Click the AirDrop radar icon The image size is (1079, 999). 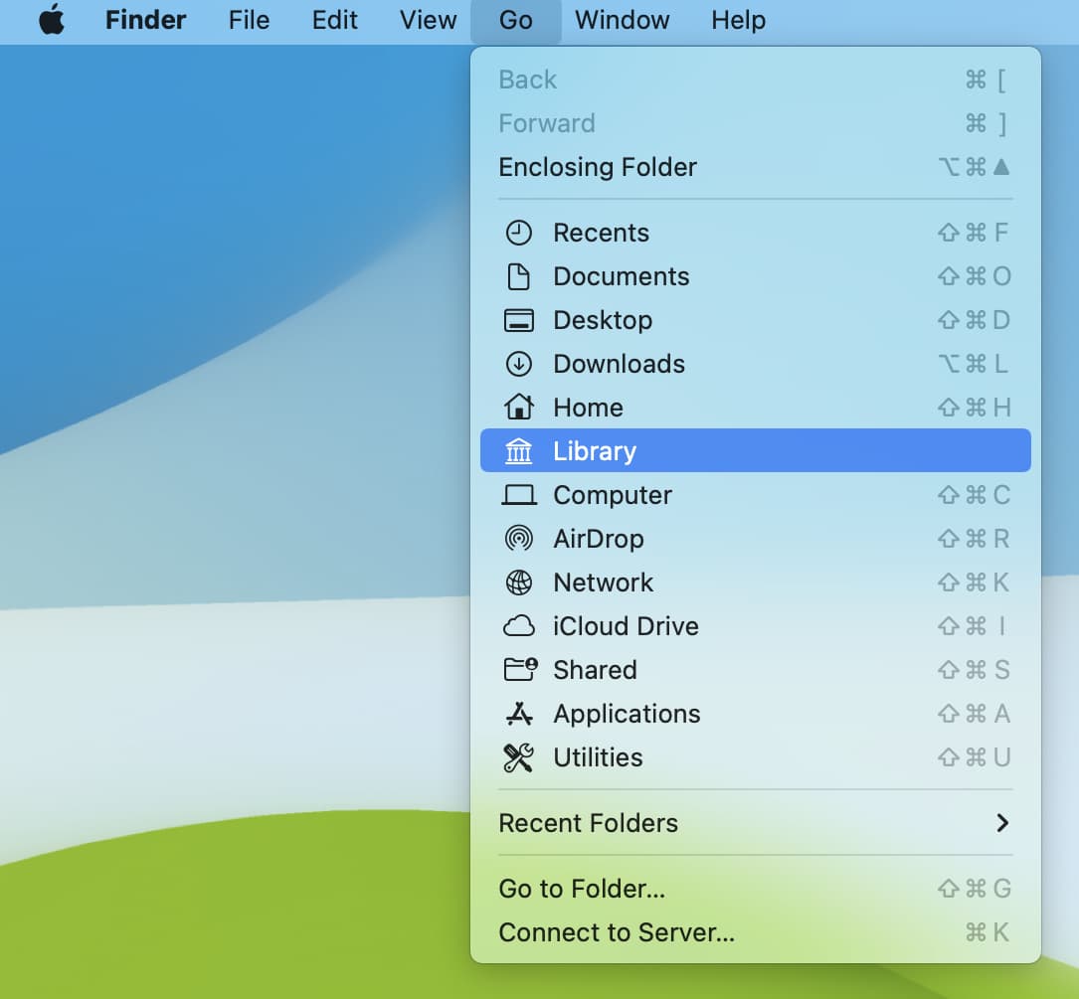[518, 539]
